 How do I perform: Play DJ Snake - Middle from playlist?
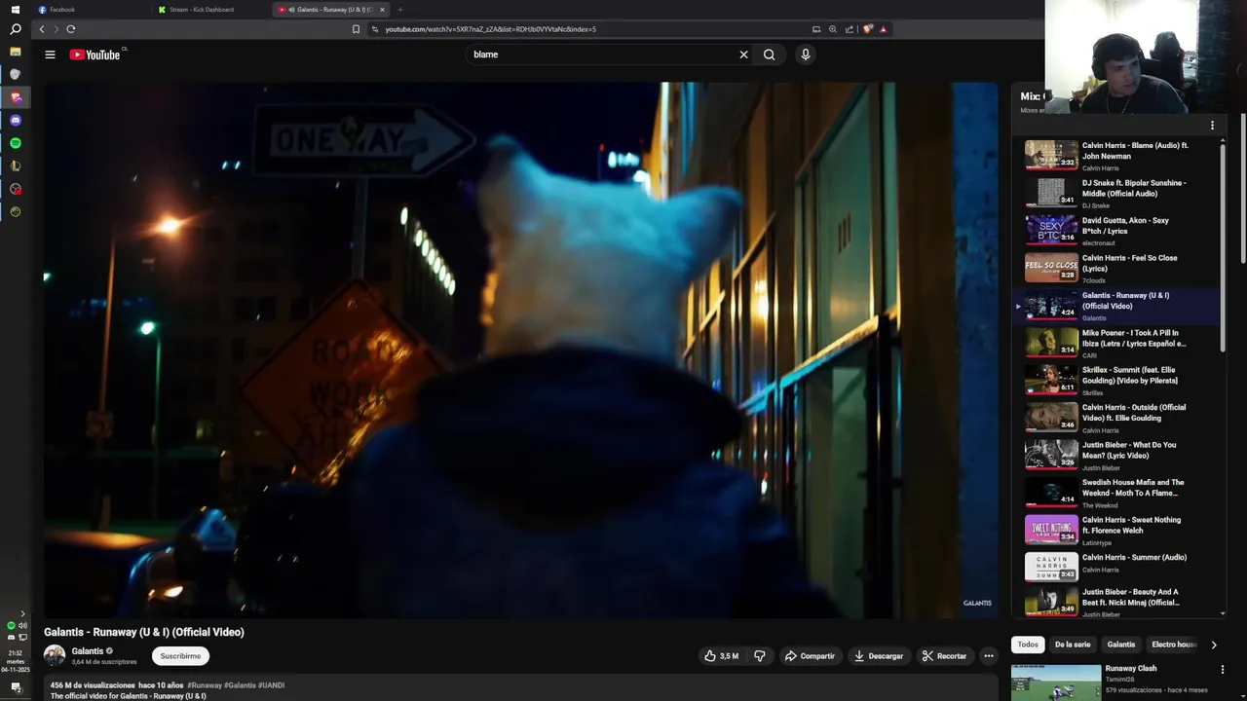coord(1116,193)
